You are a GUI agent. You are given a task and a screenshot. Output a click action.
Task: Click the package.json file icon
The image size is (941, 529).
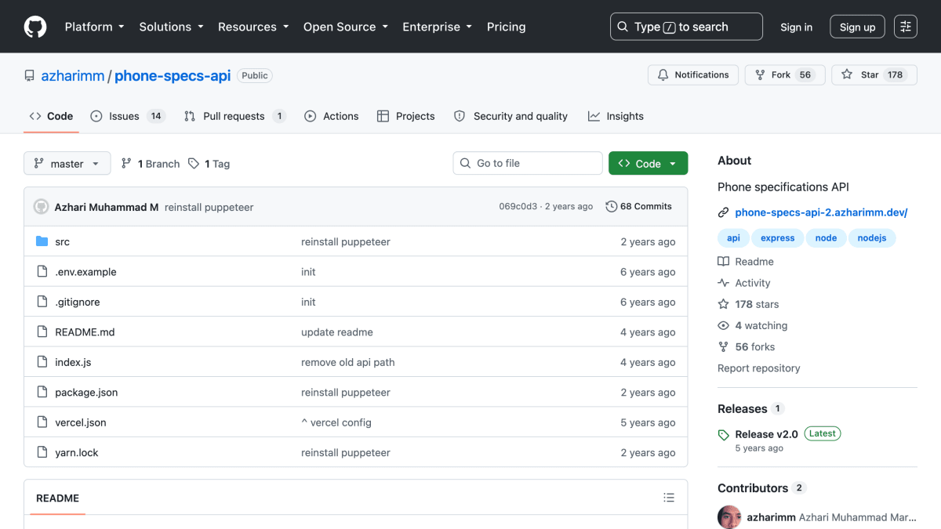[42, 393]
